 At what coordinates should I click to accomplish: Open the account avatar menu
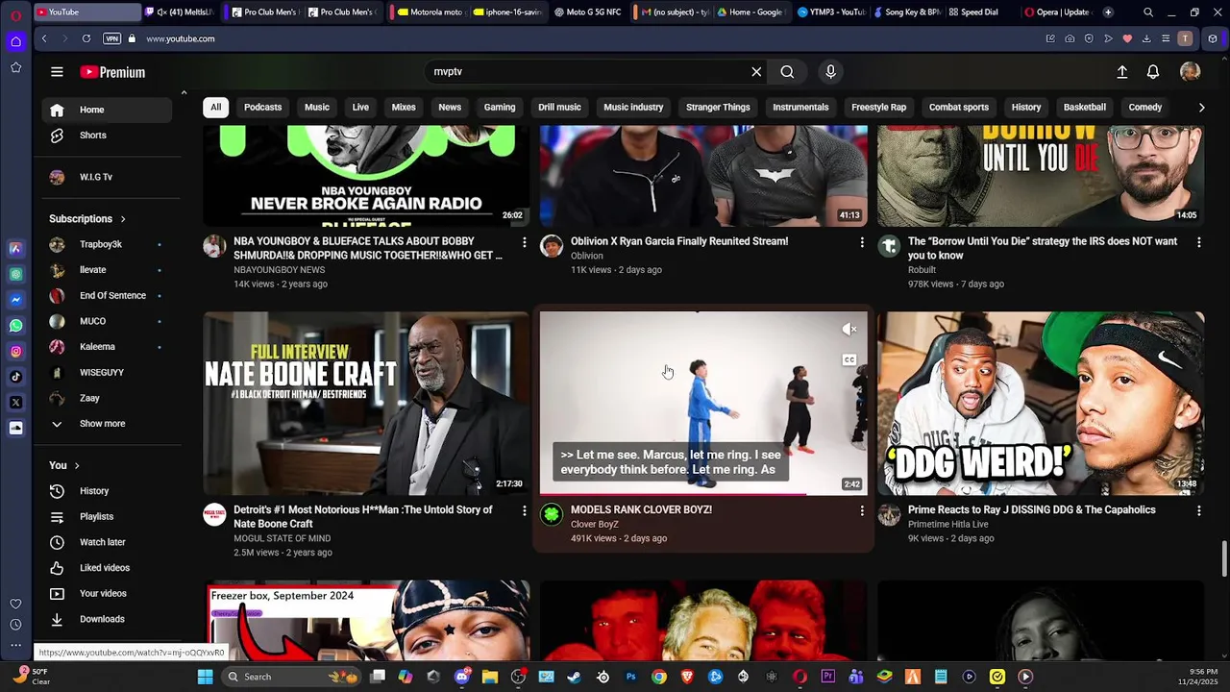pos(1190,72)
